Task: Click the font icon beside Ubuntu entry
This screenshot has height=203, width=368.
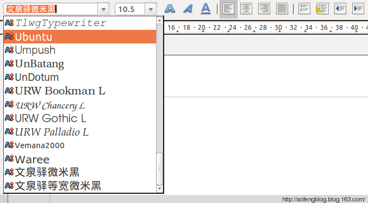Action: [9, 36]
